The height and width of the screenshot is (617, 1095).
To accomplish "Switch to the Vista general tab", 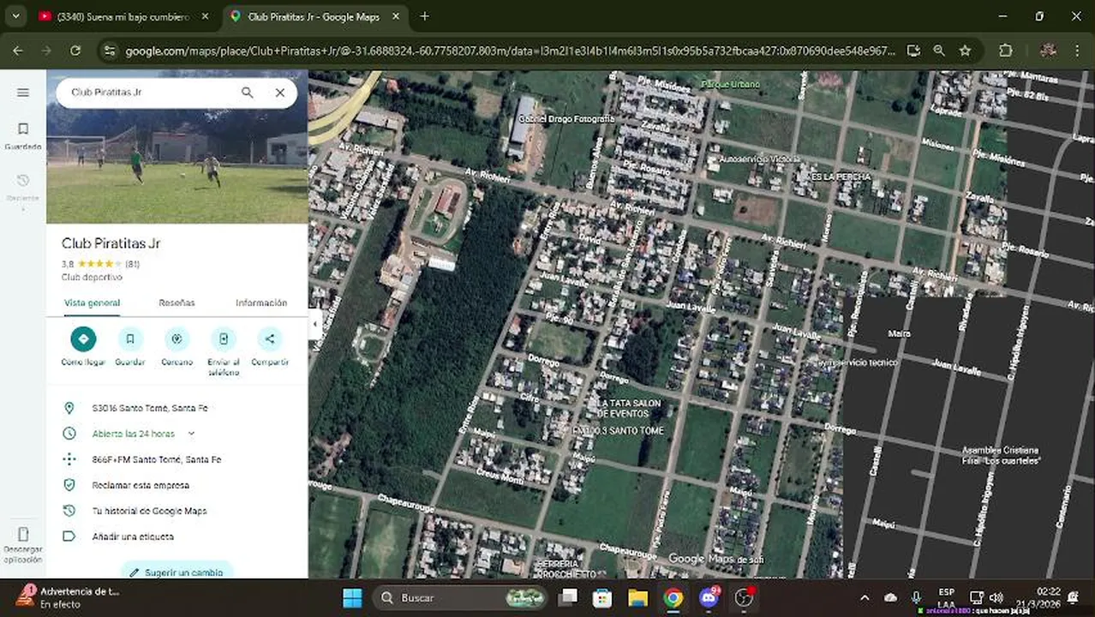I will [x=92, y=303].
